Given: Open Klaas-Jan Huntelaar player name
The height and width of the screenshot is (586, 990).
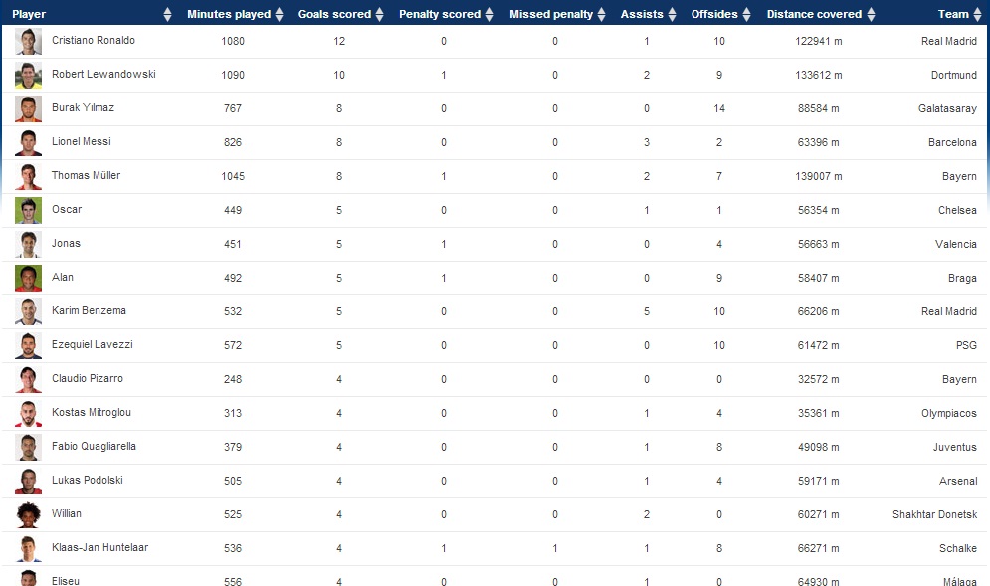Looking at the screenshot, I should point(99,547).
